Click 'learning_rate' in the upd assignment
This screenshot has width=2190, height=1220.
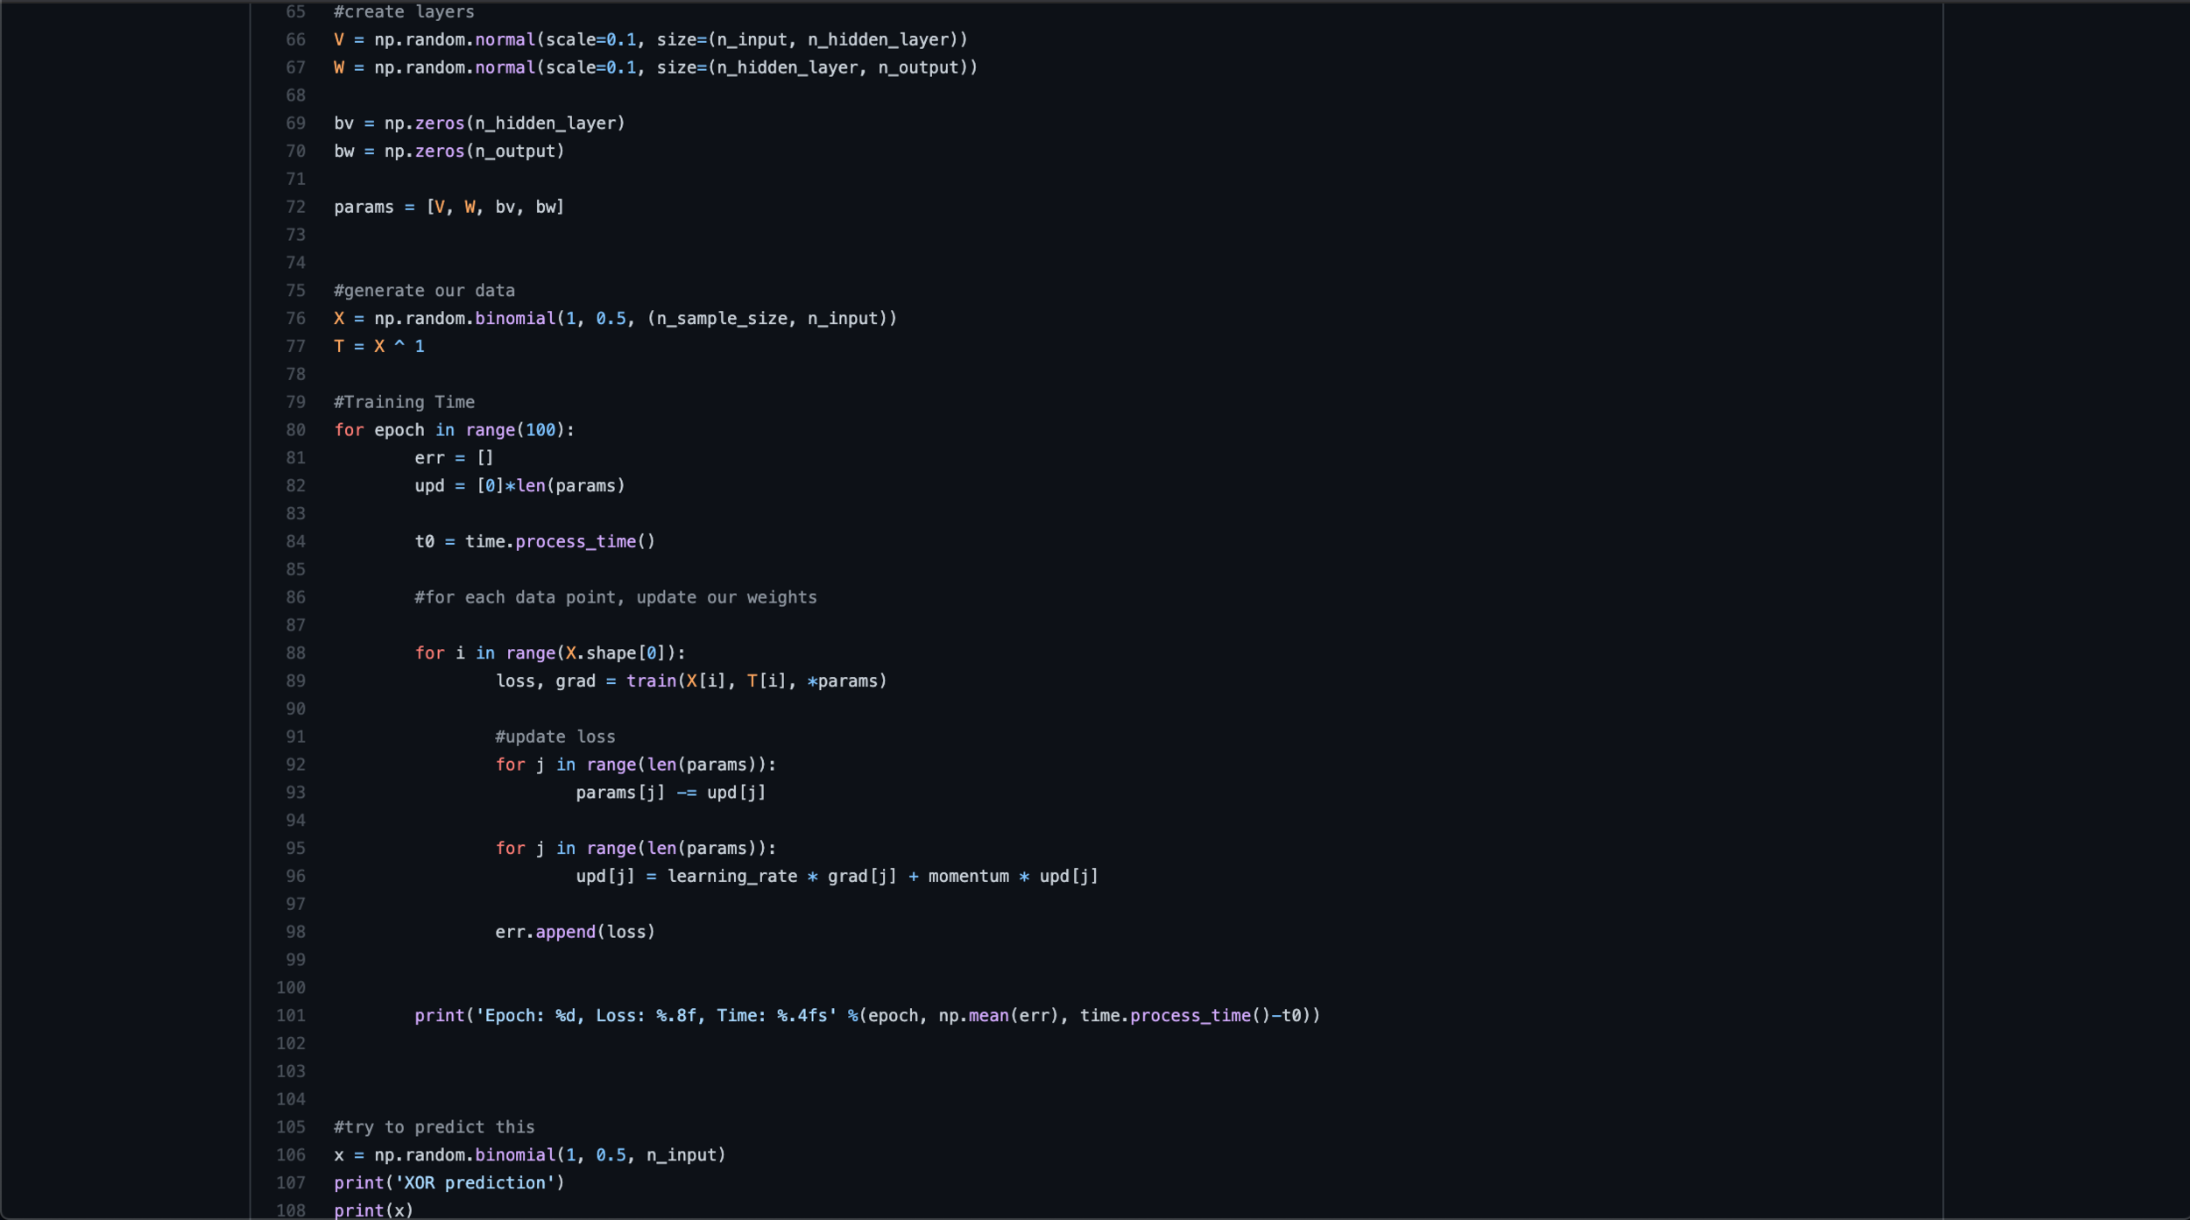pyautogui.click(x=732, y=877)
